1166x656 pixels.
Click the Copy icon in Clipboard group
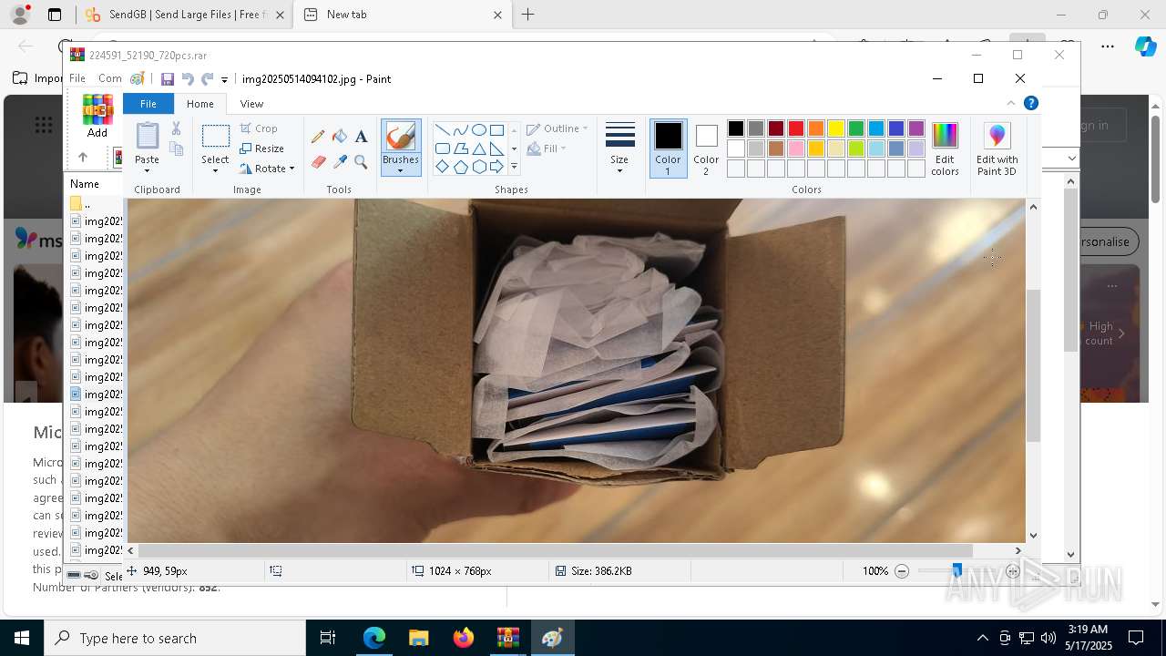tap(176, 149)
